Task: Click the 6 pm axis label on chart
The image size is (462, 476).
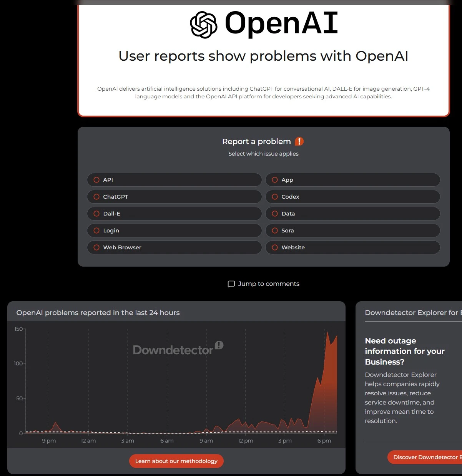Action: tap(324, 441)
